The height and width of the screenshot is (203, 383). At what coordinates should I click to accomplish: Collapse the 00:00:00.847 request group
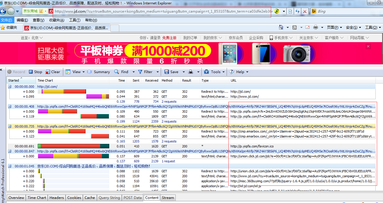(10, 151)
